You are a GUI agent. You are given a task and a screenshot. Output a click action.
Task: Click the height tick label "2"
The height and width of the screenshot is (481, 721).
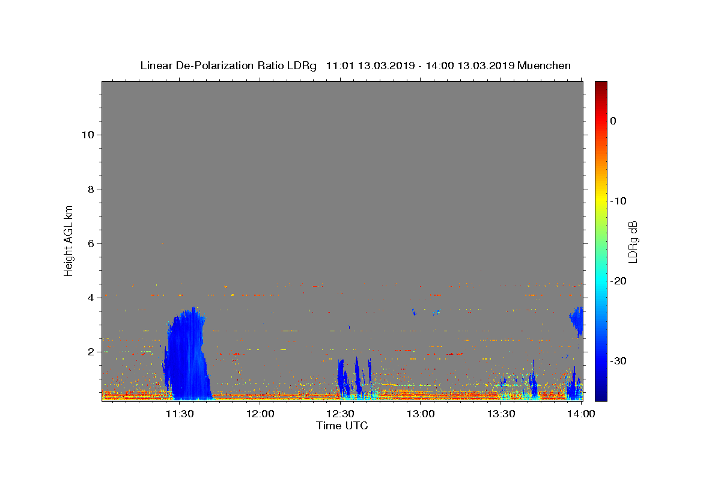[90, 352]
